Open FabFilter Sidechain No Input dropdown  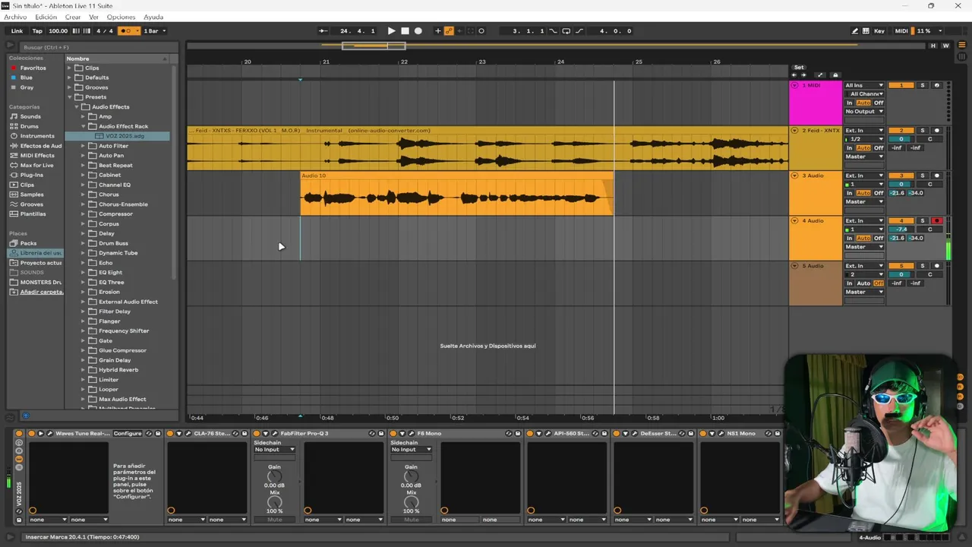[274, 450]
